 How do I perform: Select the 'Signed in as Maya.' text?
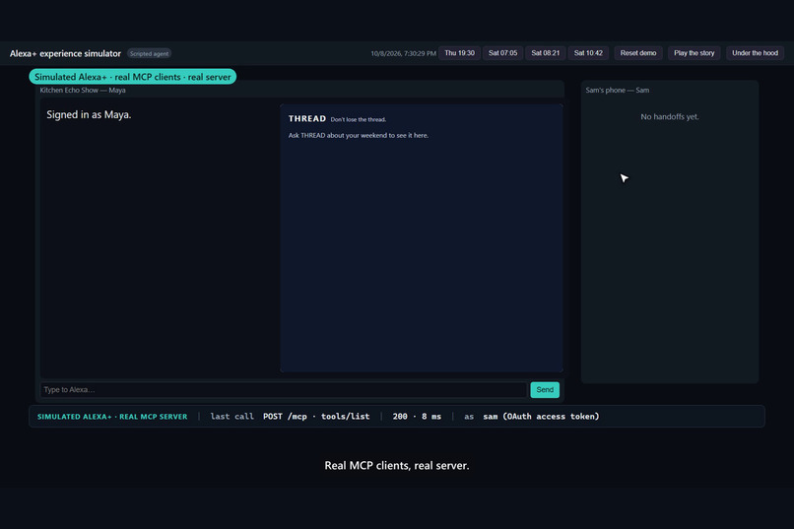point(89,115)
